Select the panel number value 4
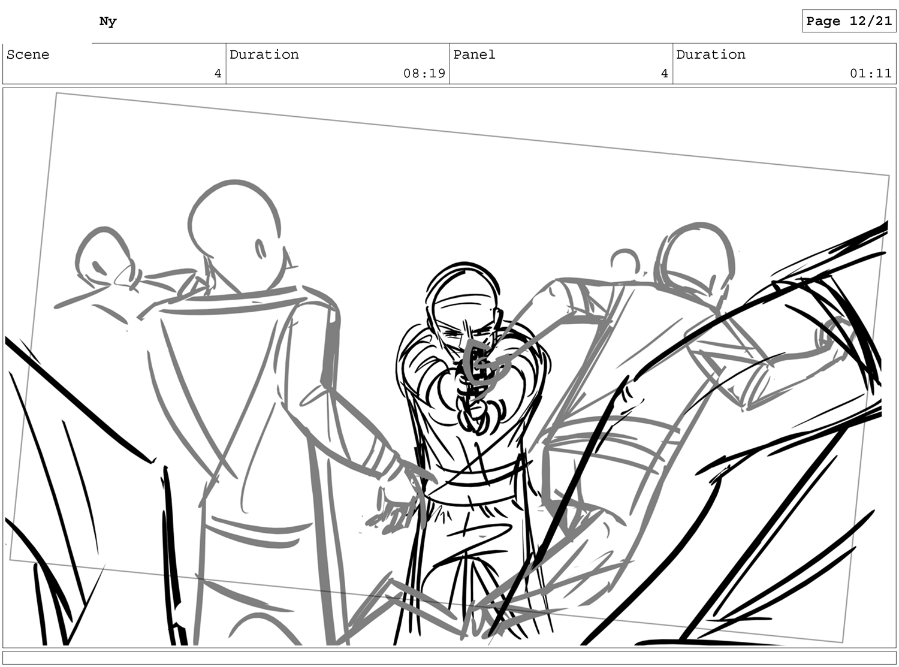 (664, 73)
